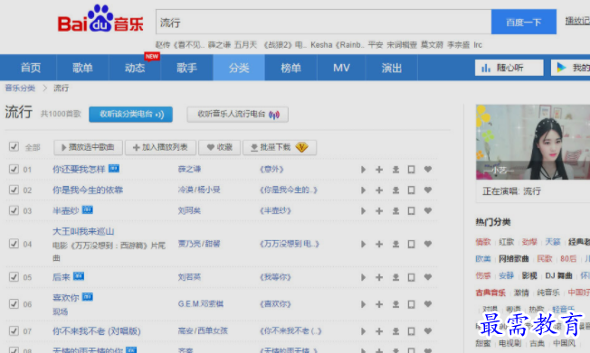This screenshot has height=353, width=590.
Task: Uncheck song 07 checkbox
Action: [14, 330]
